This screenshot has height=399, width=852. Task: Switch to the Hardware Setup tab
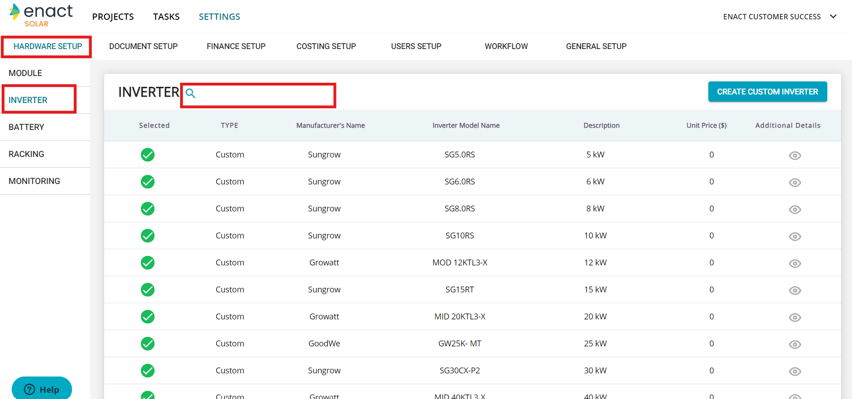tap(48, 46)
